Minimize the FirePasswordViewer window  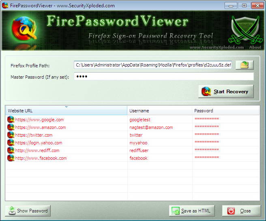(x=231, y=6)
